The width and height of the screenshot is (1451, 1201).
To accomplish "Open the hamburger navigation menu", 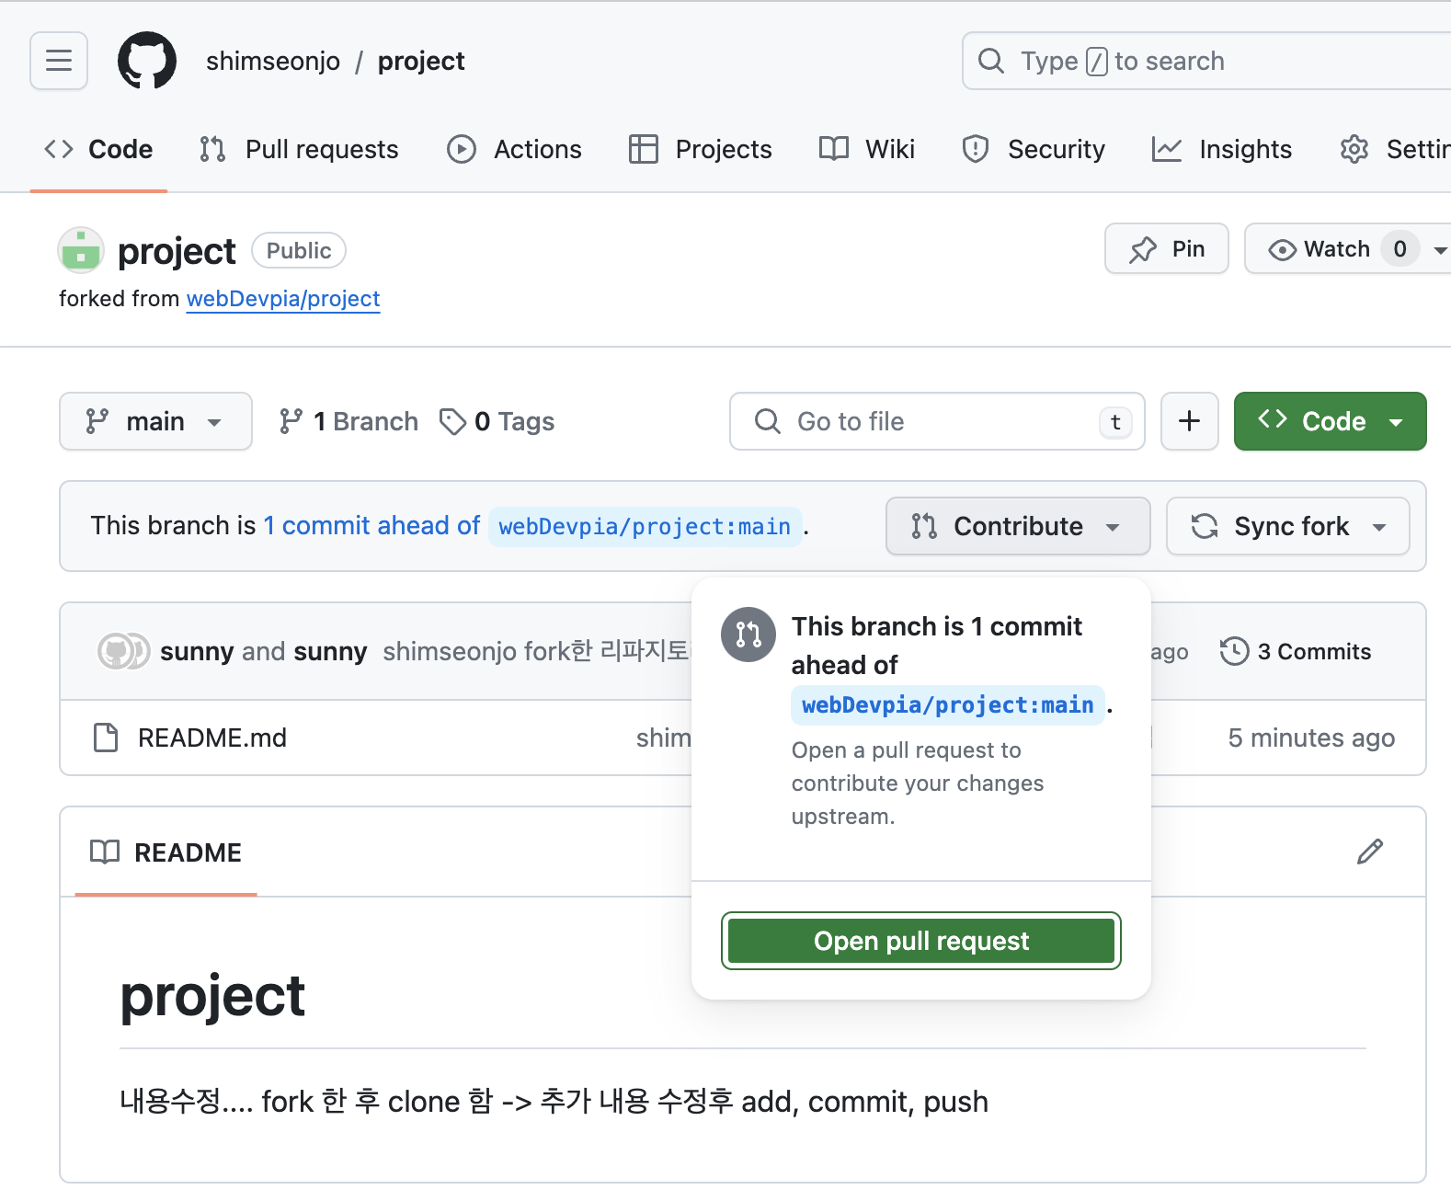I will [x=59, y=61].
